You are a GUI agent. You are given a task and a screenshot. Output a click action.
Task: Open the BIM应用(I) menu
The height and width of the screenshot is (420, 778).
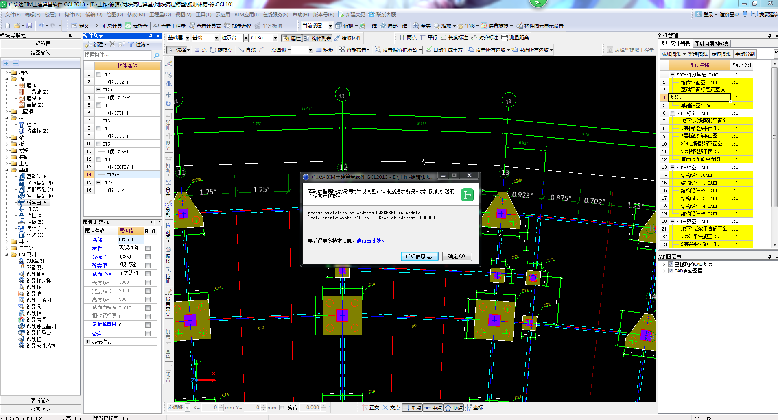(x=246, y=14)
